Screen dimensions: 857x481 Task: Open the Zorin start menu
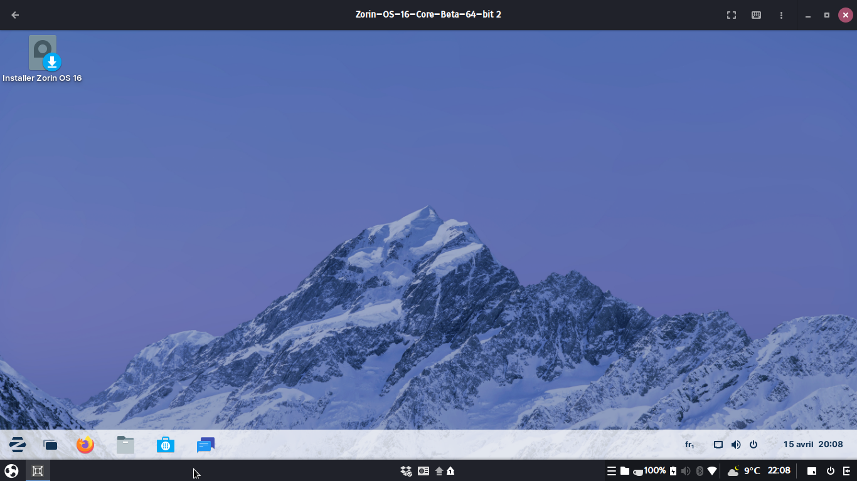click(17, 445)
